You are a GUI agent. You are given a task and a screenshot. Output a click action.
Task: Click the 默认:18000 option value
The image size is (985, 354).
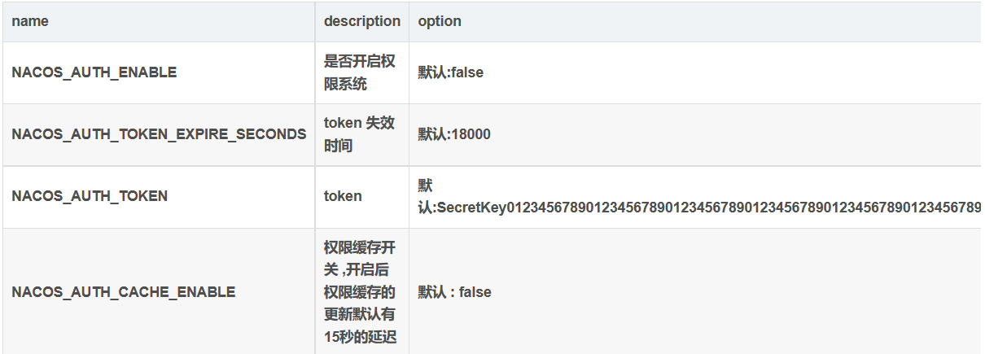coord(454,134)
